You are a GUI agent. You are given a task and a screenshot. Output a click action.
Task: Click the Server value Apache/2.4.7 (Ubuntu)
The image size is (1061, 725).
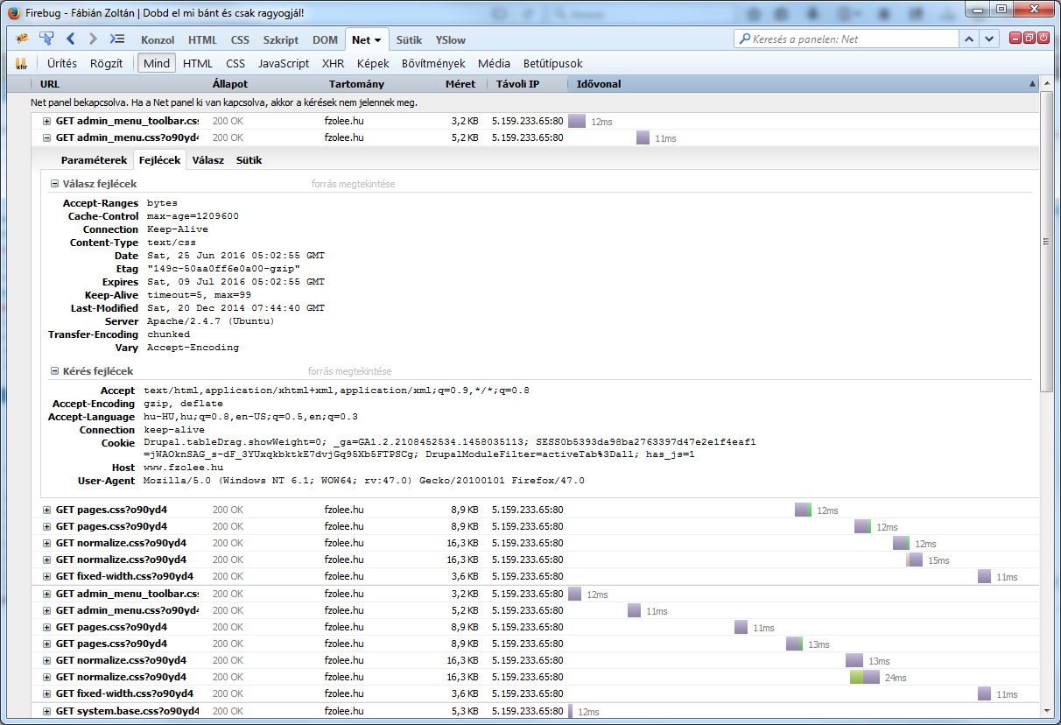point(210,321)
